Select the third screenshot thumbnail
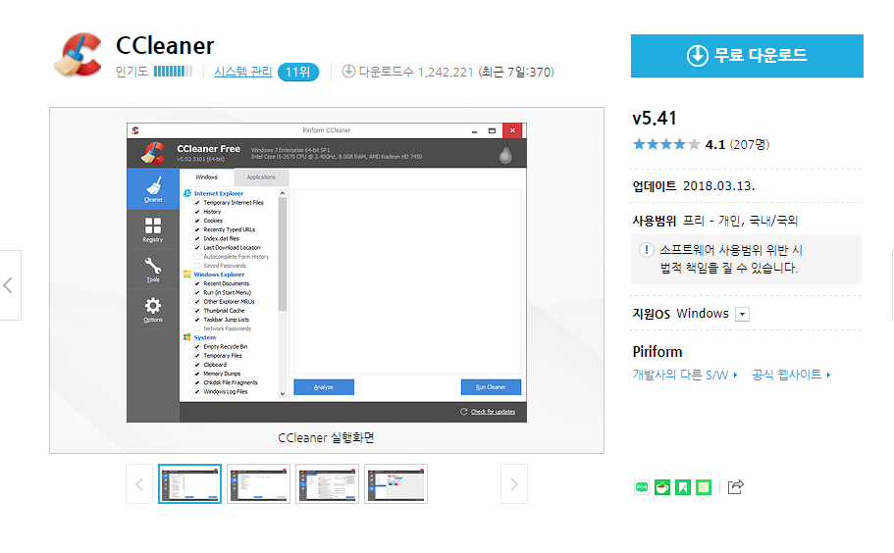This screenshot has width=894, height=553. coord(327,484)
